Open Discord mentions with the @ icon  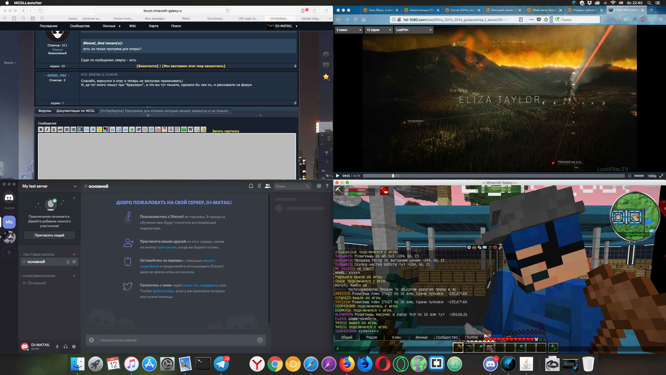319,186
